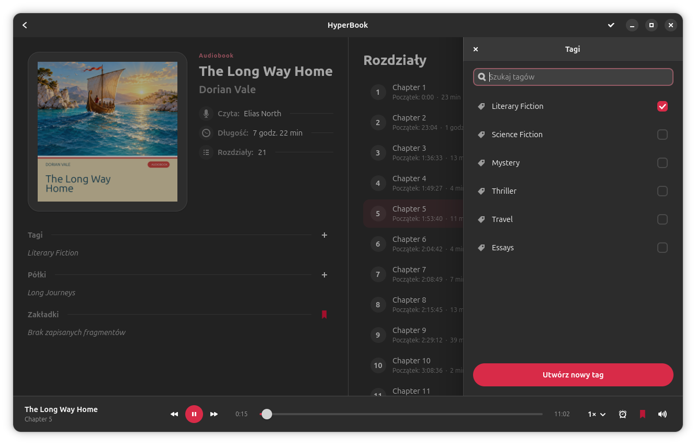Image resolution: width=696 pixels, height=445 pixels.
Task: Click the Thriller tag label
Action: click(x=504, y=191)
